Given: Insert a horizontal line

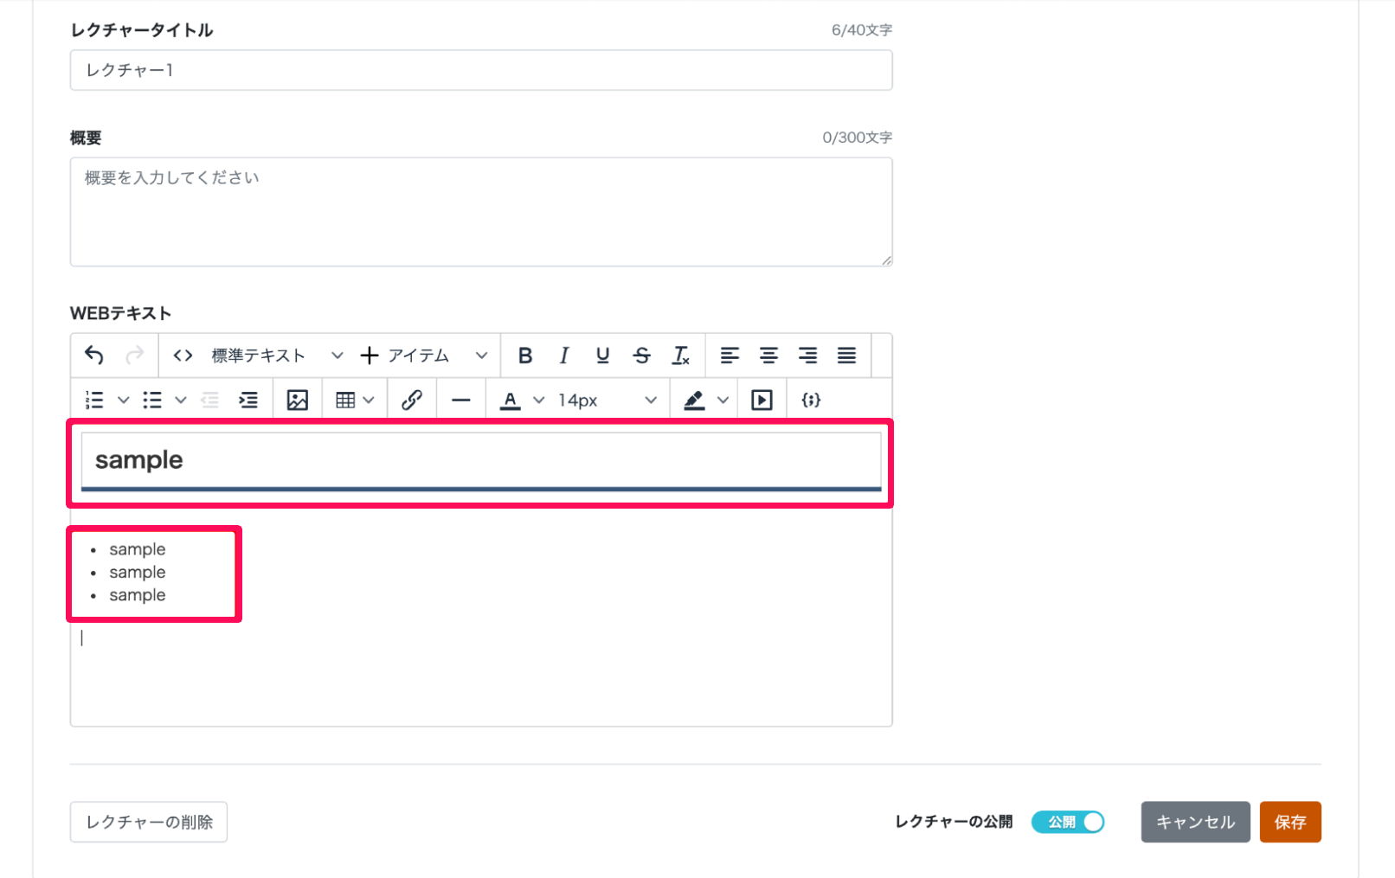Looking at the screenshot, I should coord(461,401).
